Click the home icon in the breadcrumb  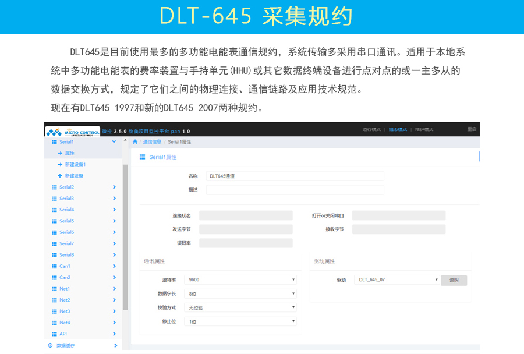[134, 141]
